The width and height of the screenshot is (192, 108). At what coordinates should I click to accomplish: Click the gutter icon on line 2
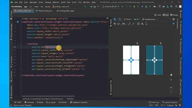[x=18, y=22]
